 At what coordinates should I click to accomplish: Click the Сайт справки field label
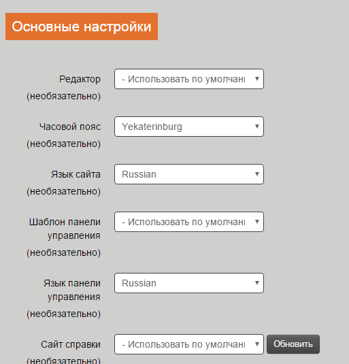[71, 344]
